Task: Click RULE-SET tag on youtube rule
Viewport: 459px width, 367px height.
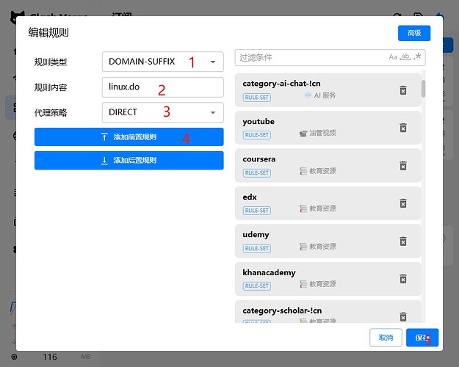Action: point(257,135)
